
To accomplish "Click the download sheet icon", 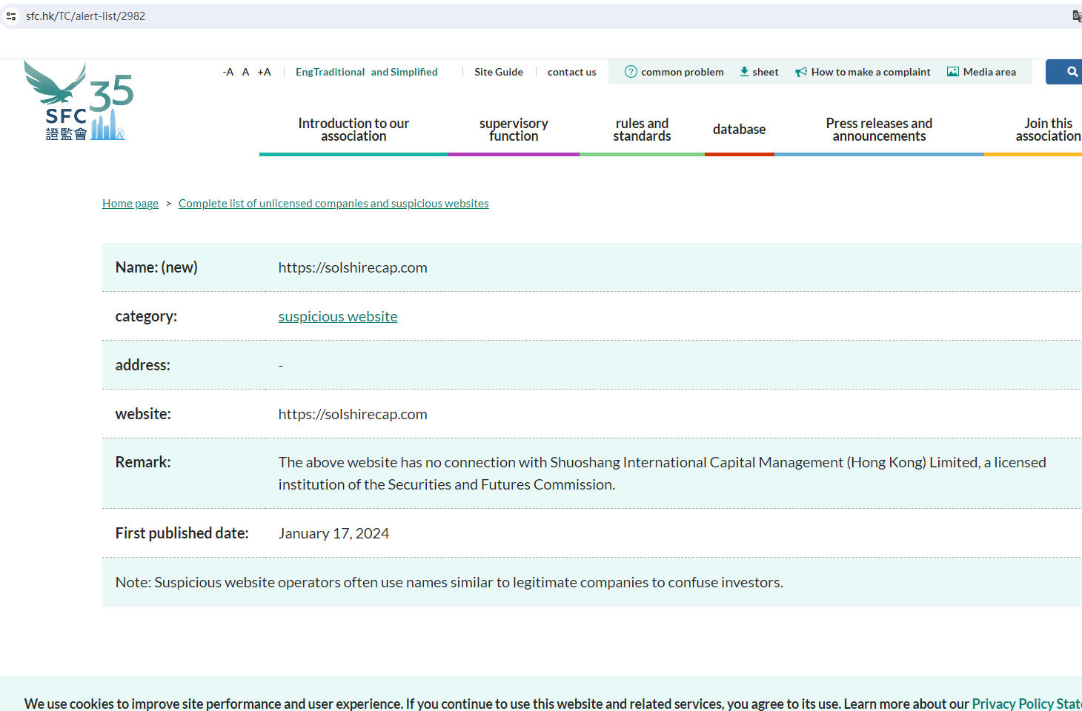I will 744,72.
